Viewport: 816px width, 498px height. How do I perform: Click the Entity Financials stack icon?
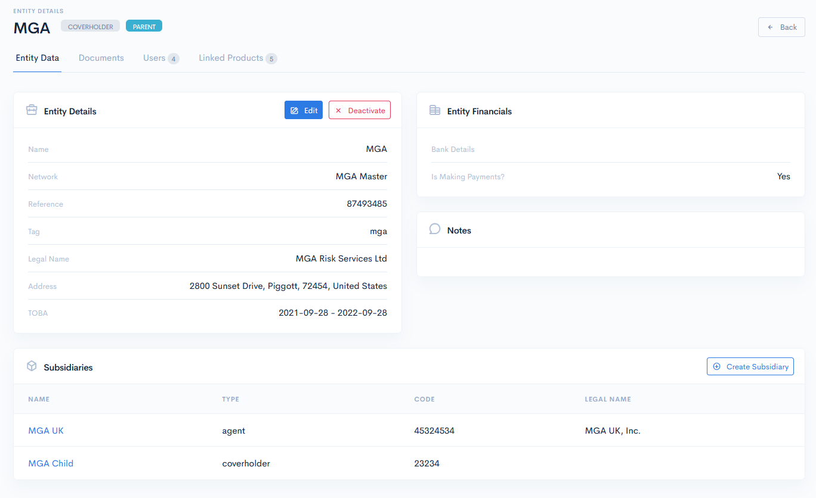[x=435, y=110]
